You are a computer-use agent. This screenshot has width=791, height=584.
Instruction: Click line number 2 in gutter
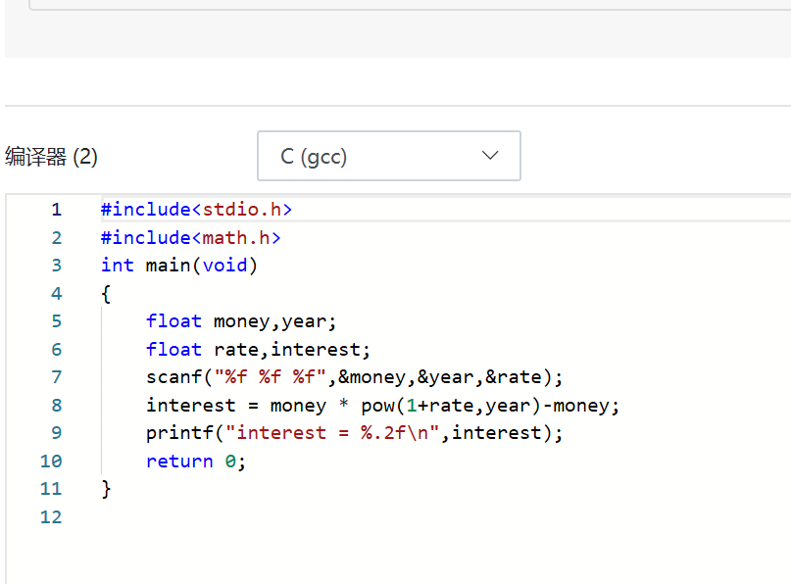point(56,237)
